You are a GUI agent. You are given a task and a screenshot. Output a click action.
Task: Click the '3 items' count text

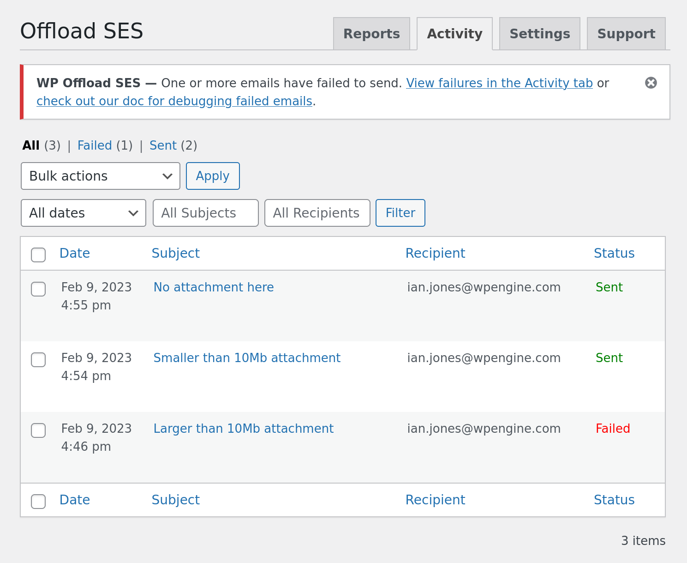pyautogui.click(x=643, y=541)
